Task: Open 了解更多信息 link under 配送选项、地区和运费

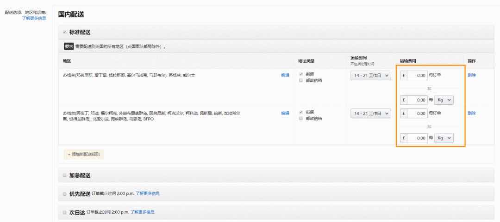Action: (x=34, y=18)
